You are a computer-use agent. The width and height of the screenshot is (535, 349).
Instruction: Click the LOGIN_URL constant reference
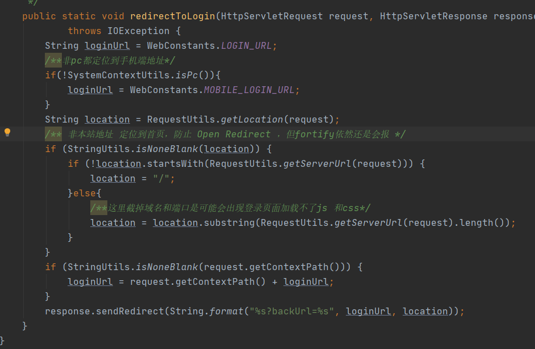pyautogui.click(x=246, y=45)
